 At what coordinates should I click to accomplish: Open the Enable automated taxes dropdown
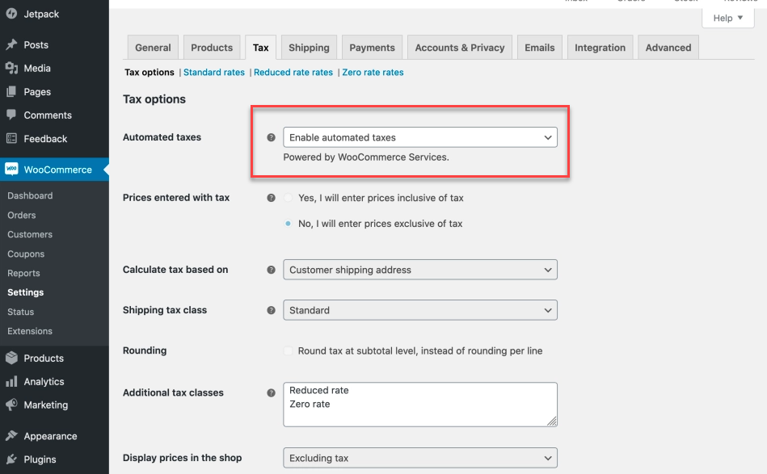click(x=420, y=137)
